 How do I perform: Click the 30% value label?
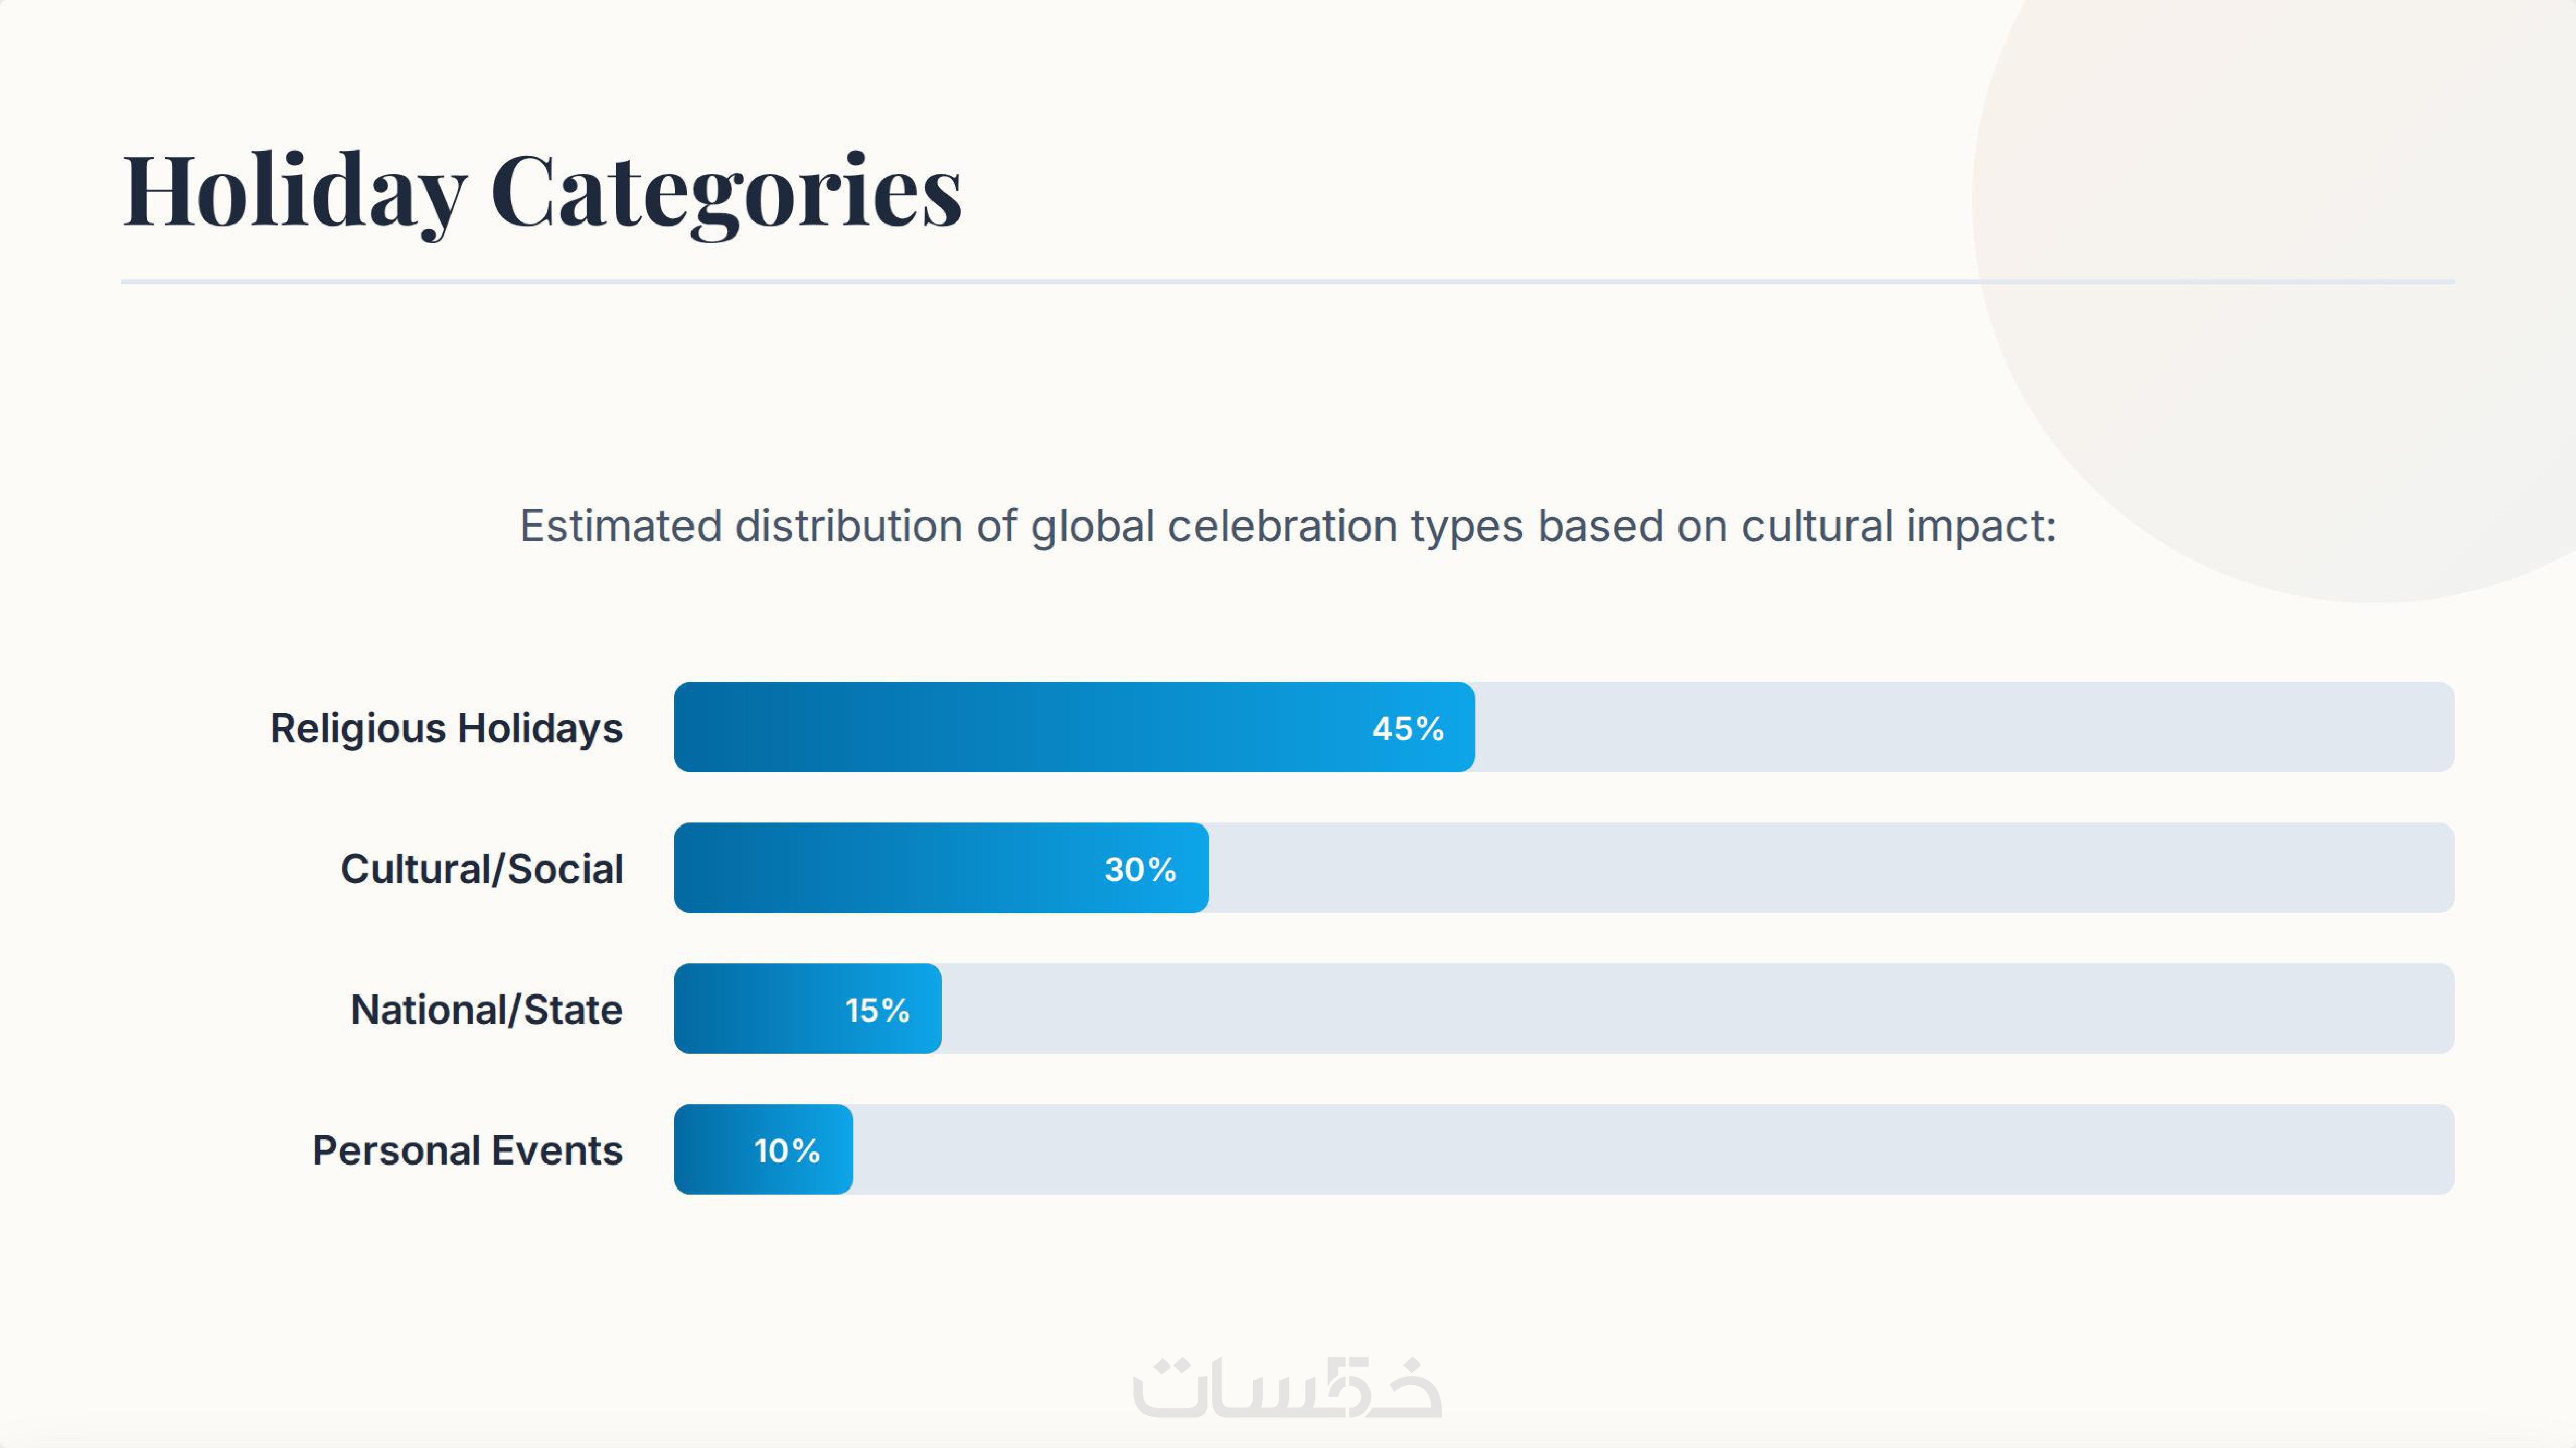click(x=1140, y=869)
